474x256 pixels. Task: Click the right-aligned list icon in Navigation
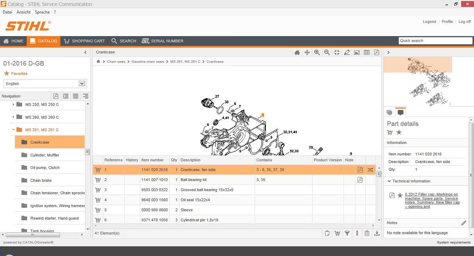pos(86,96)
